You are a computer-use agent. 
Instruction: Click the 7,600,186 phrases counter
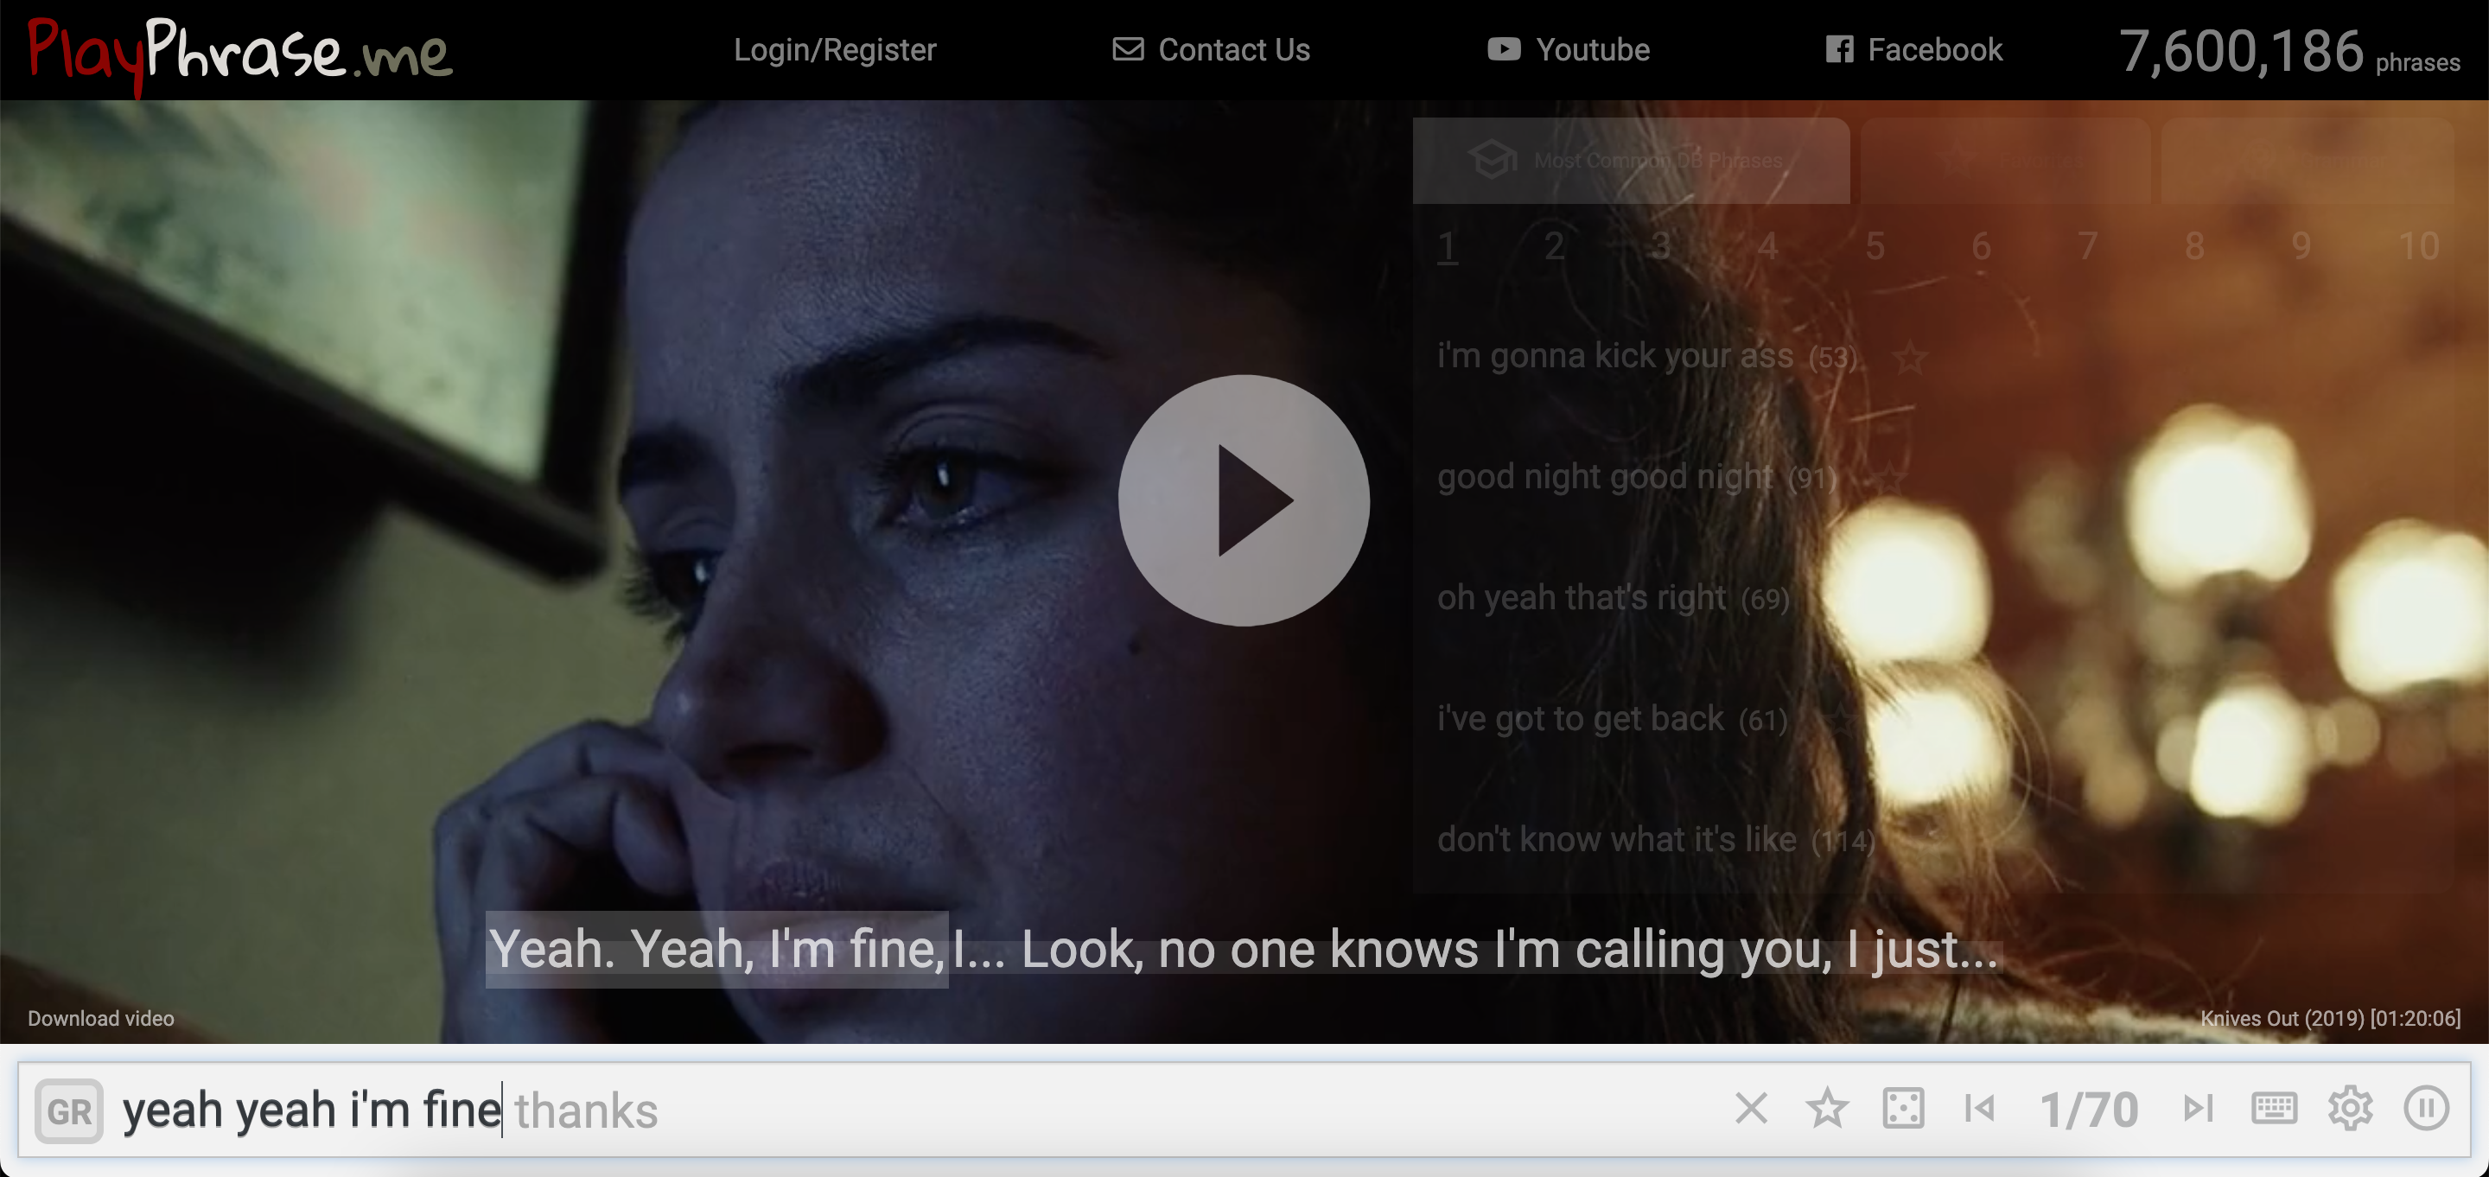point(2289,51)
